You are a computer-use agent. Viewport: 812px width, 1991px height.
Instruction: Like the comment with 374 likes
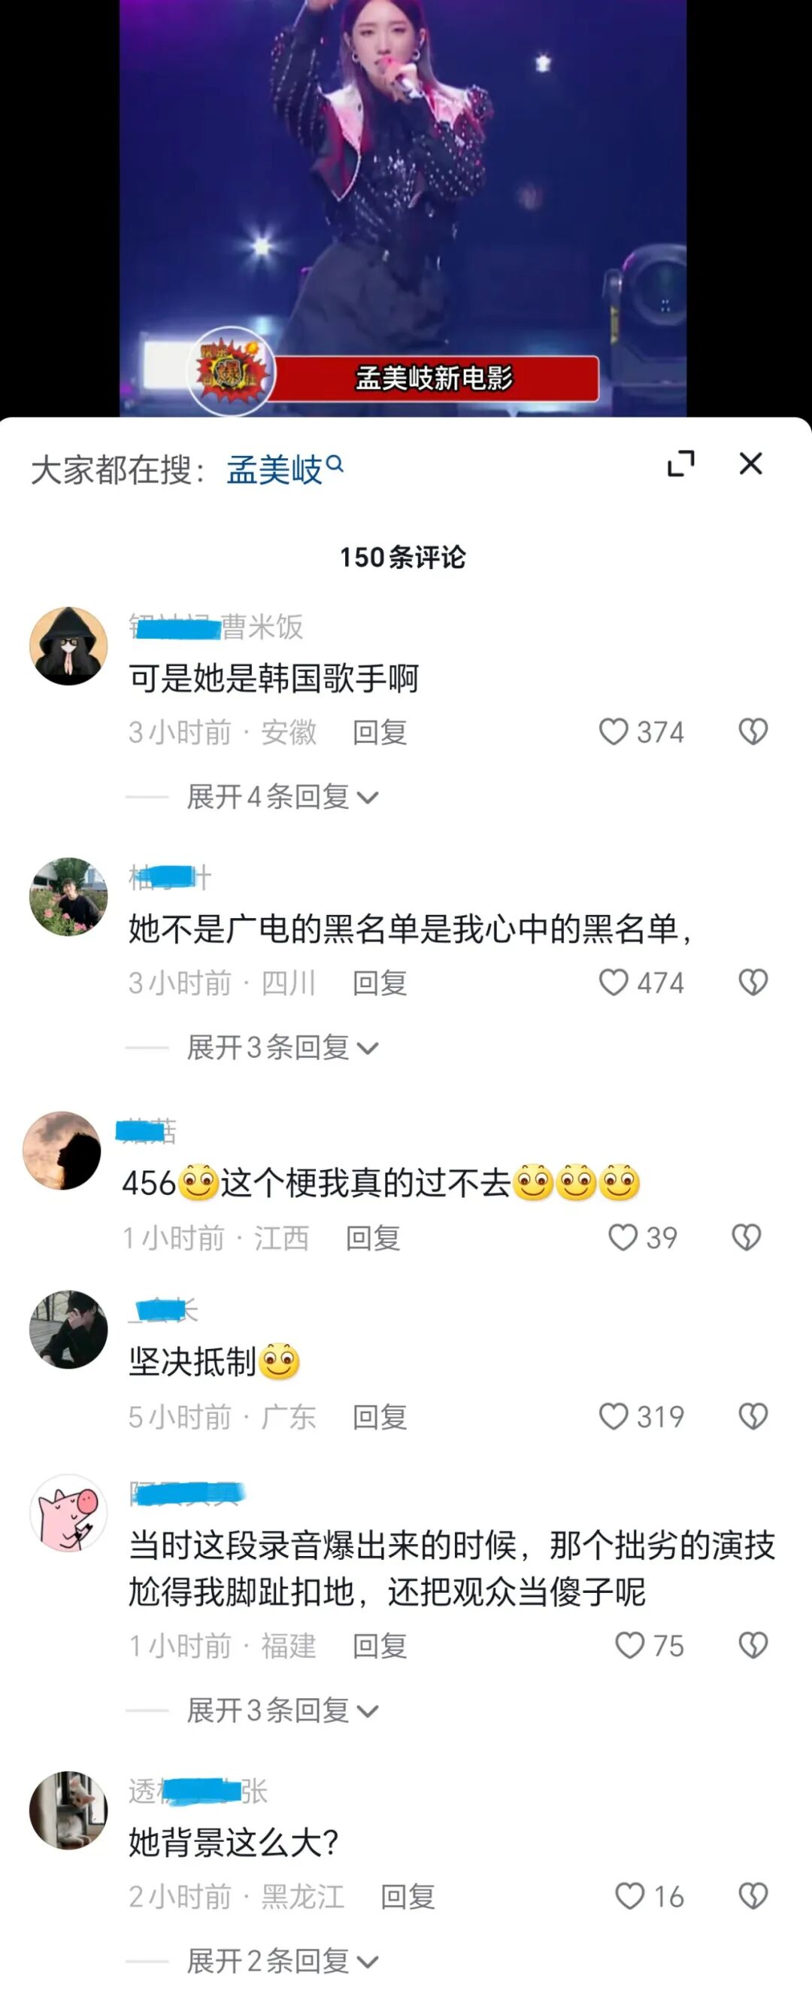tap(614, 732)
